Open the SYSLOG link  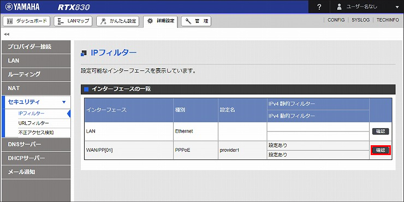360,20
